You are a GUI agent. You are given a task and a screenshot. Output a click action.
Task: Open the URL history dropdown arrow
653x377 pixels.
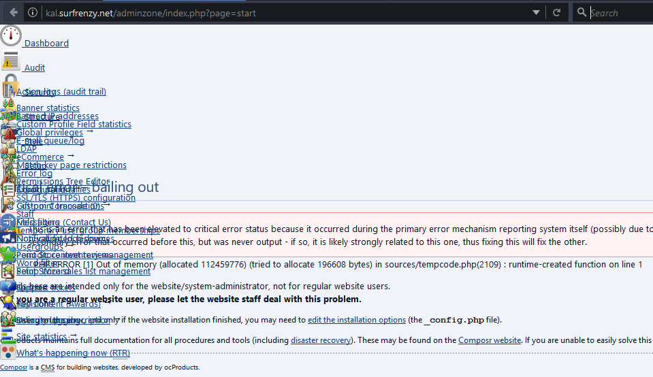tap(536, 12)
